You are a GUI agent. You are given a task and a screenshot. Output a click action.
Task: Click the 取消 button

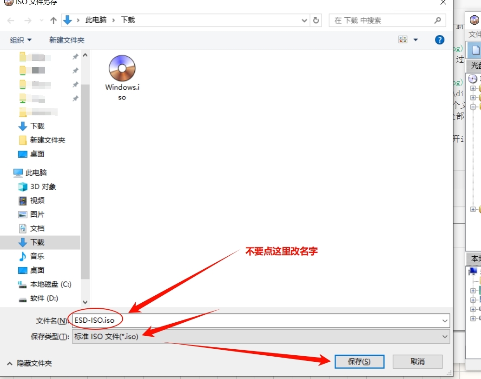coord(417,361)
